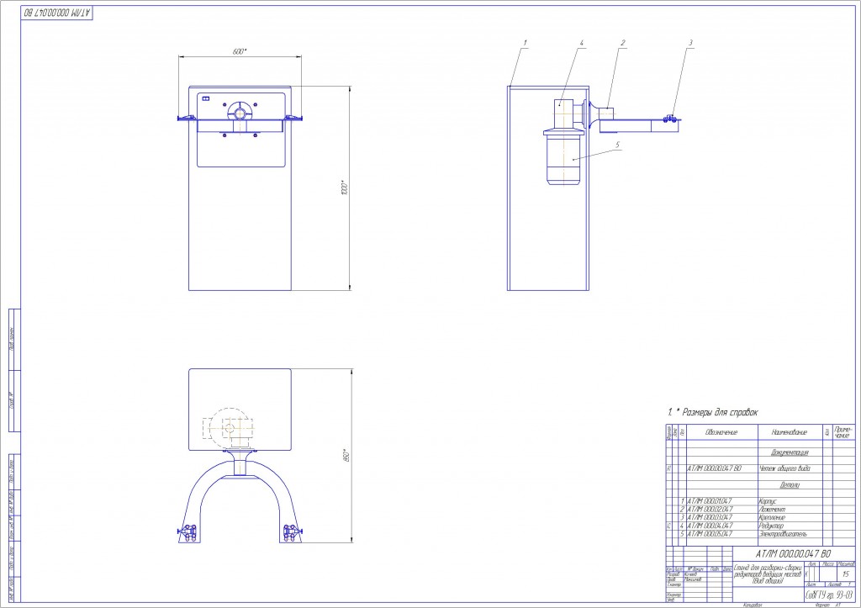This screenshot has width=861, height=608.
Task: Click the 'Обозначение' column header
Action: 721,432
